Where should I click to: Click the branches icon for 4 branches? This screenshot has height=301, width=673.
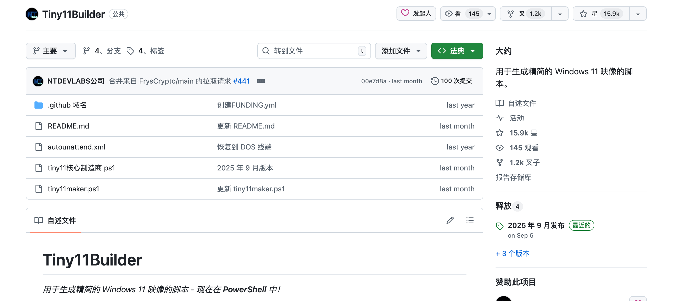coord(87,51)
